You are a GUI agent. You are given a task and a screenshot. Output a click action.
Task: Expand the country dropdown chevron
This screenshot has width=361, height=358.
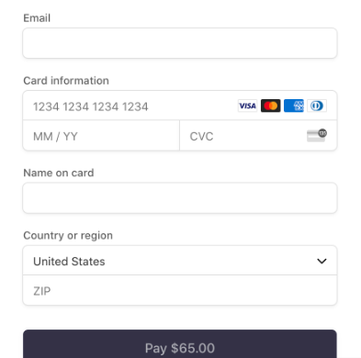[322, 261]
